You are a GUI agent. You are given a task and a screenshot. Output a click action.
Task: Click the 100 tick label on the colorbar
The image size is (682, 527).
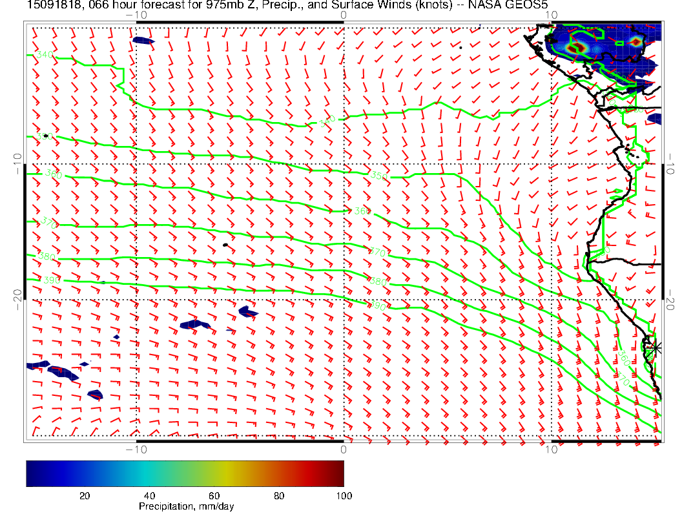[x=344, y=495]
